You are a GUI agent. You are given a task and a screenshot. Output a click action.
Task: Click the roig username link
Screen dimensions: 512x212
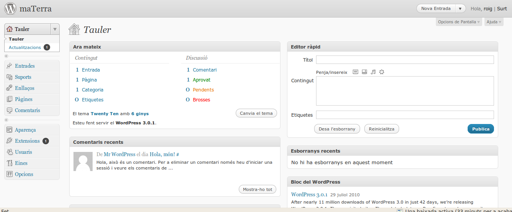tap(488, 9)
